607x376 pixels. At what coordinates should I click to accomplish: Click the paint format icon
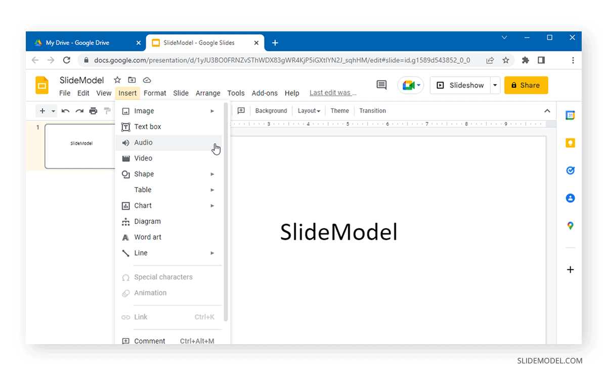coord(107,111)
